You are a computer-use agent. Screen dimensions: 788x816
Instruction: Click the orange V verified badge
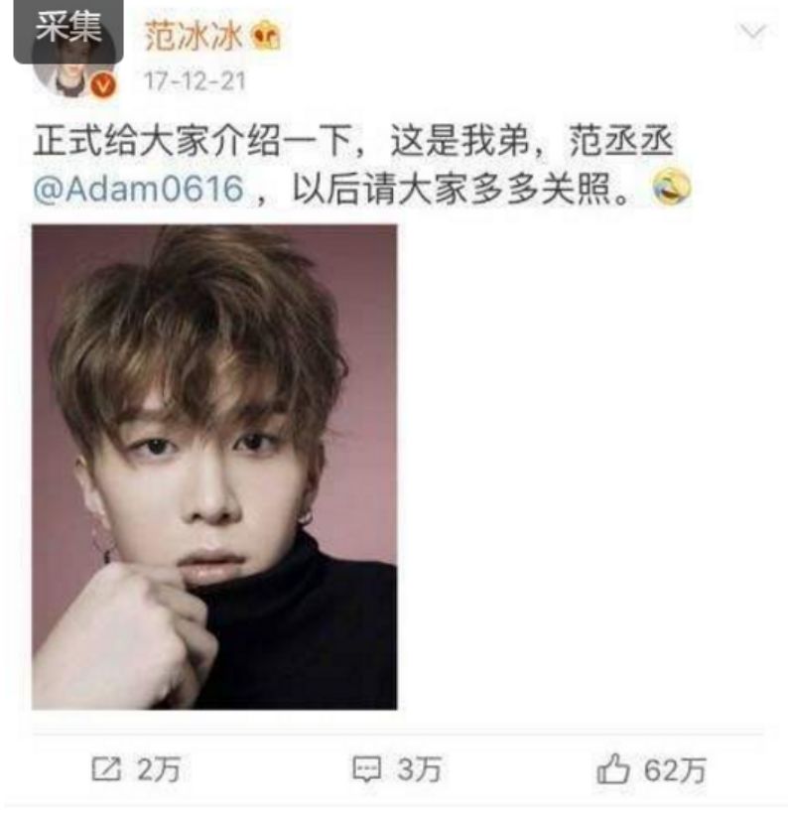point(103,84)
